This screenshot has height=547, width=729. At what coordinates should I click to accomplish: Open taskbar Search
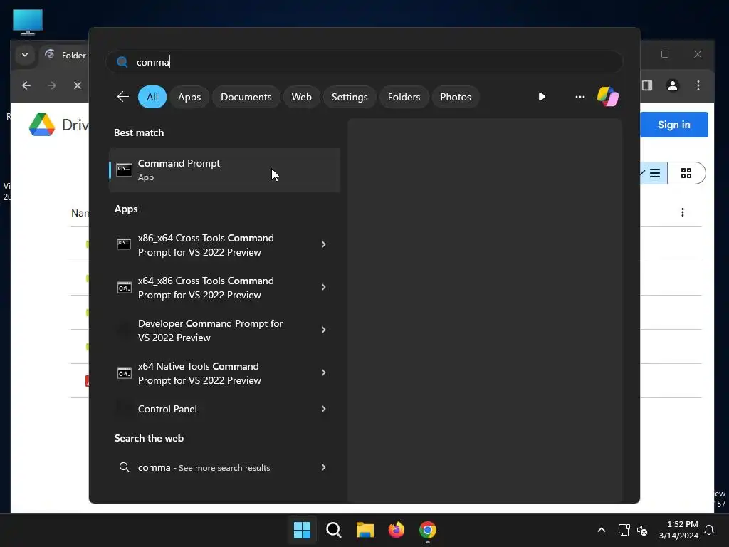pyautogui.click(x=334, y=530)
